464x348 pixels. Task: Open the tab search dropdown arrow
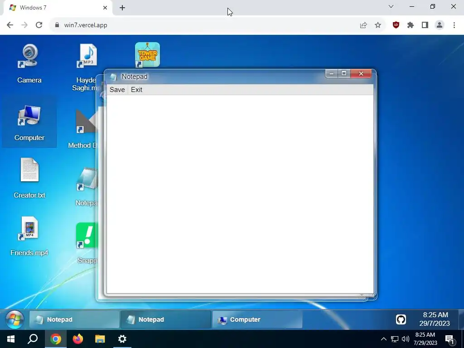pyautogui.click(x=391, y=6)
